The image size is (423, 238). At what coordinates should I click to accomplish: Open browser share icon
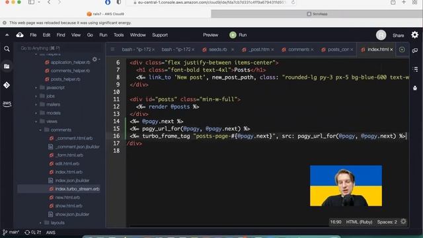[x=393, y=2]
